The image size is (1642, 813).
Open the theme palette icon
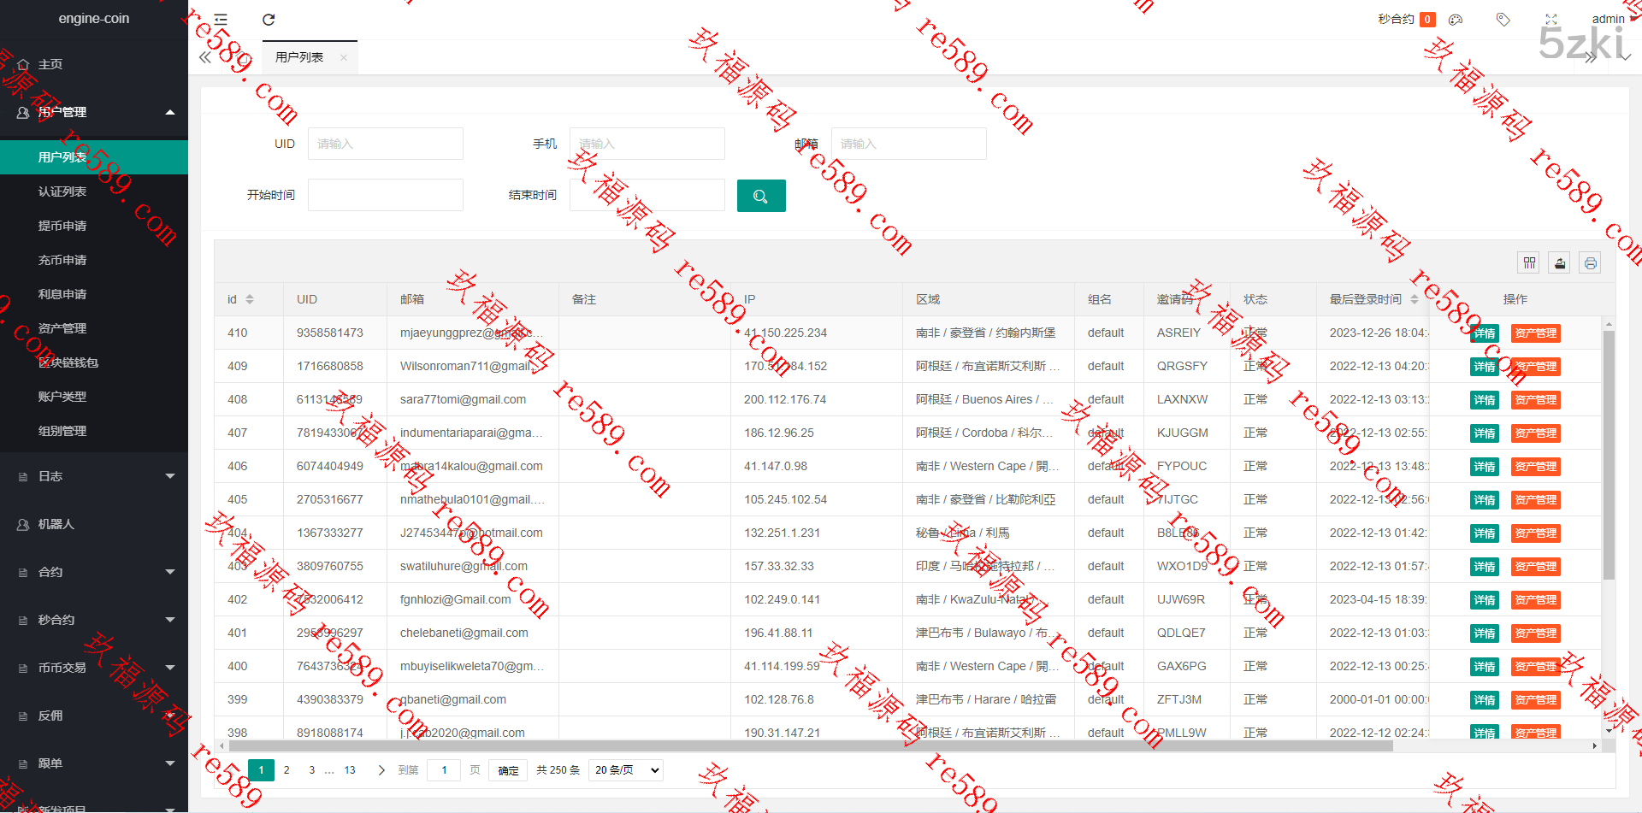pyautogui.click(x=1456, y=20)
